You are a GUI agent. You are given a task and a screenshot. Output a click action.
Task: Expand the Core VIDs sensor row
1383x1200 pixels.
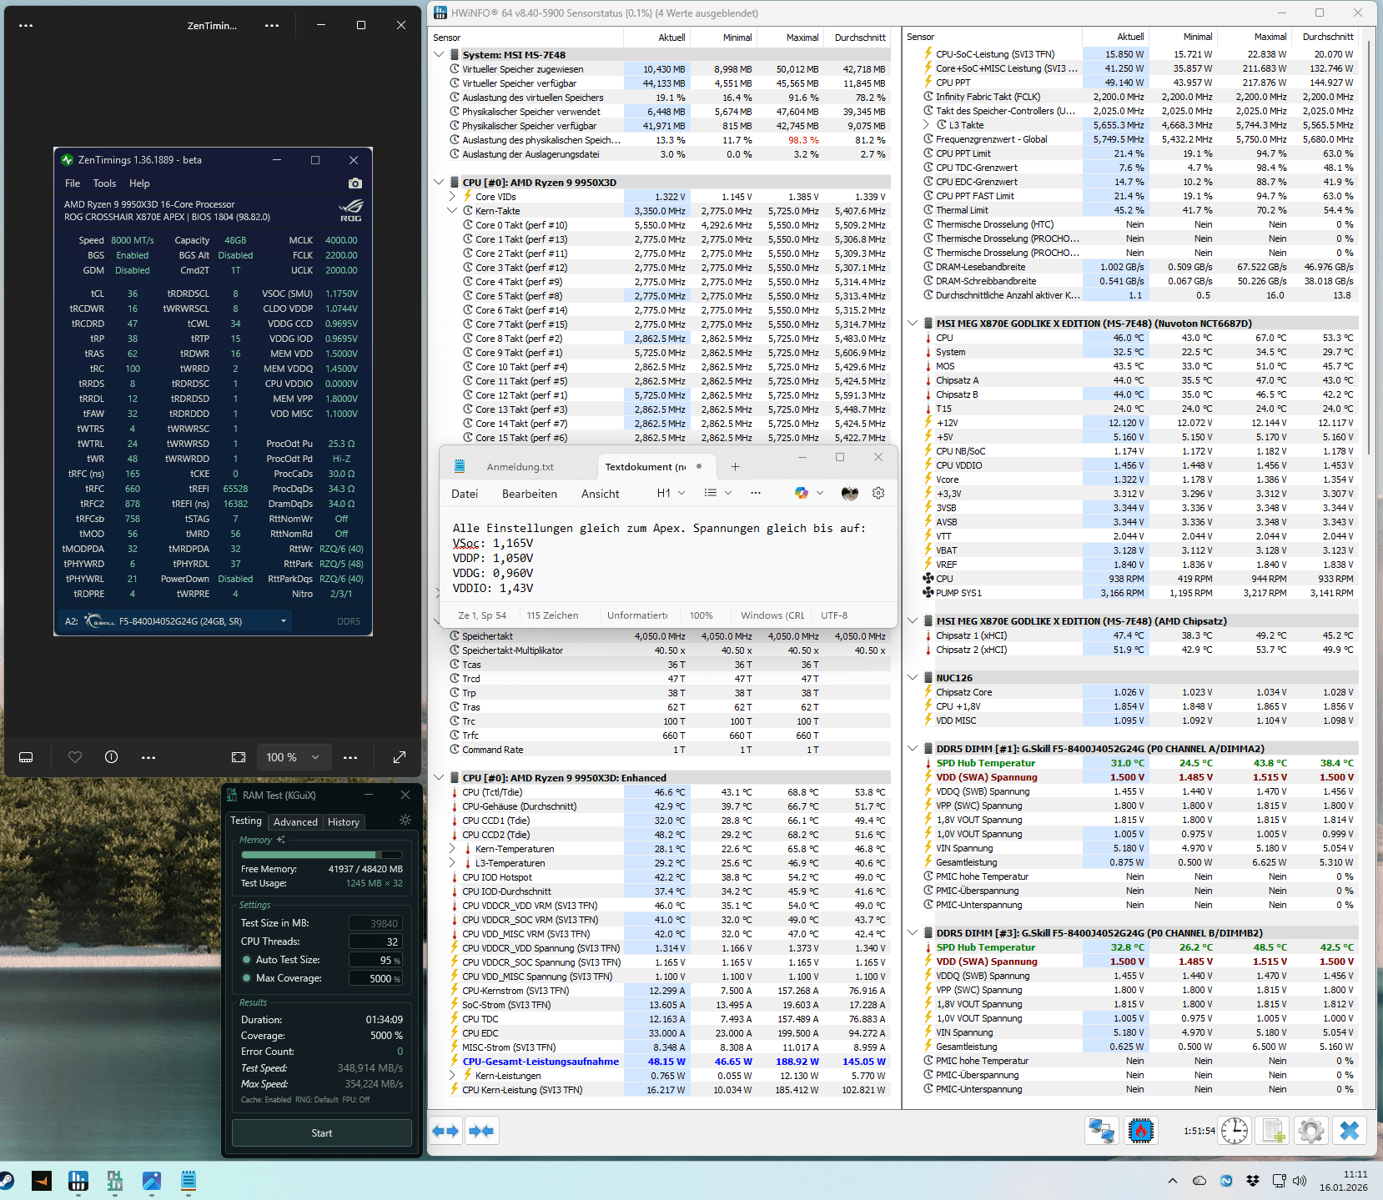pos(452,197)
